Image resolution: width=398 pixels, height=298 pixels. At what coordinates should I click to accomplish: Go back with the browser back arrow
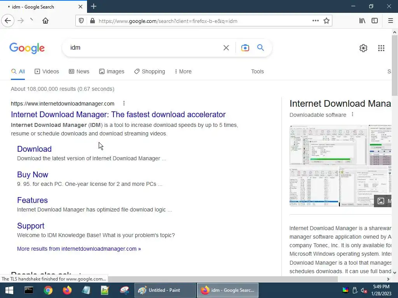coord(8,21)
